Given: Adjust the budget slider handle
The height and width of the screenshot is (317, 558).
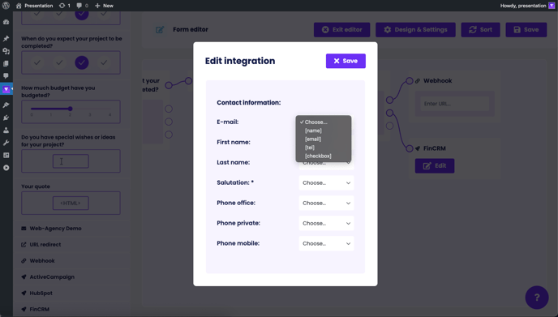Looking at the screenshot, I should (x=70, y=109).
